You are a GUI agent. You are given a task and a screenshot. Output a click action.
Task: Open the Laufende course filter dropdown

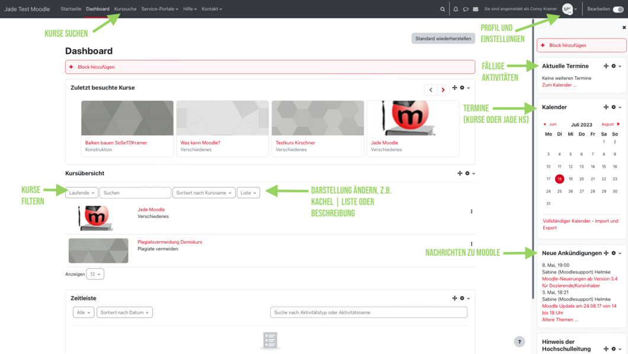[82, 193]
